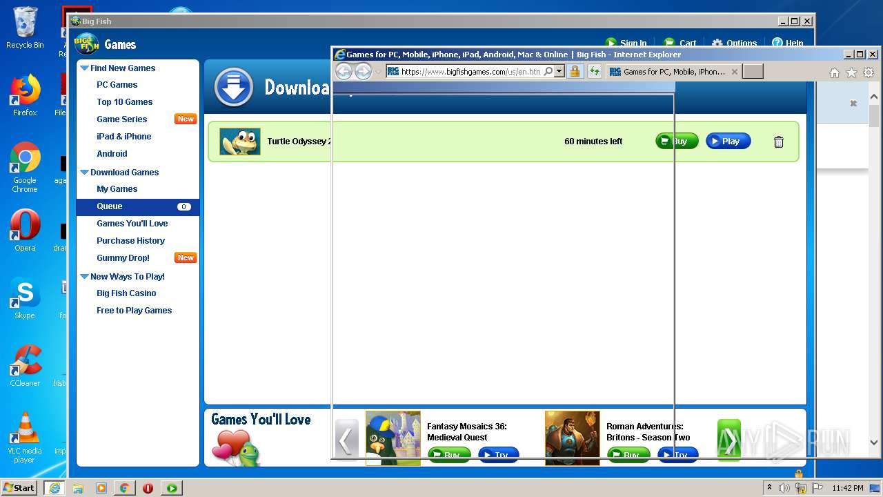Go forward in Internet Explorer
883x497 pixels.
coord(363,71)
